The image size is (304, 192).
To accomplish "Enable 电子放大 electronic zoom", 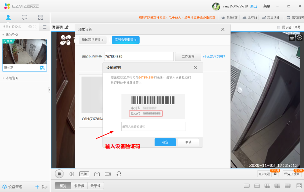I will (x=292, y=174).
